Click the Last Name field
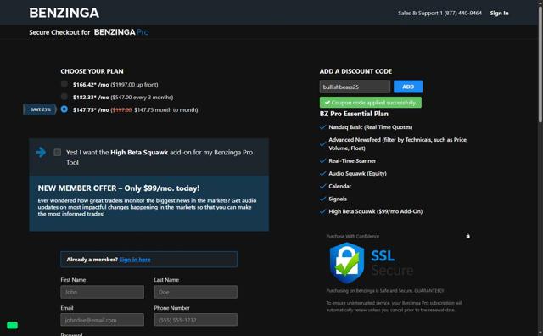The image size is (543, 336). 196,292
